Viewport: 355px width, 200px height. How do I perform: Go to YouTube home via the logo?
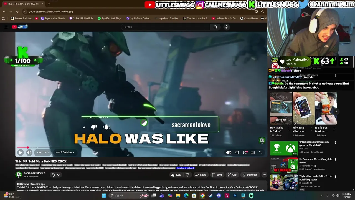[20, 27]
